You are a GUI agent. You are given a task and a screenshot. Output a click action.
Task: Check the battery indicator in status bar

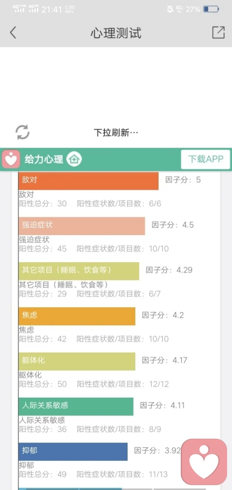coord(211,9)
